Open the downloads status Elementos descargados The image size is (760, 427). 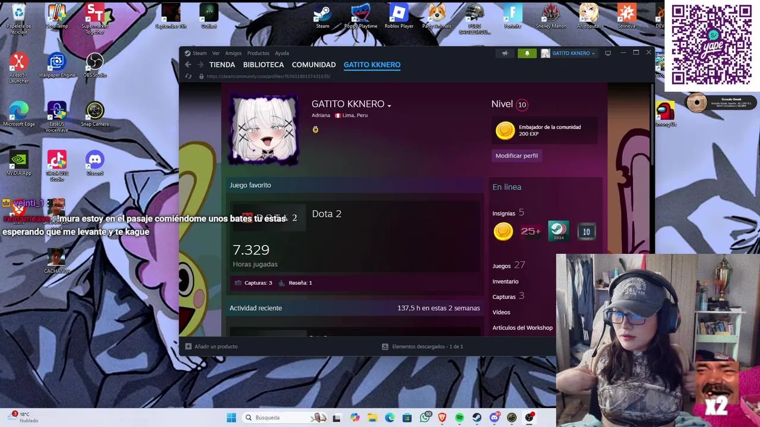click(x=422, y=346)
